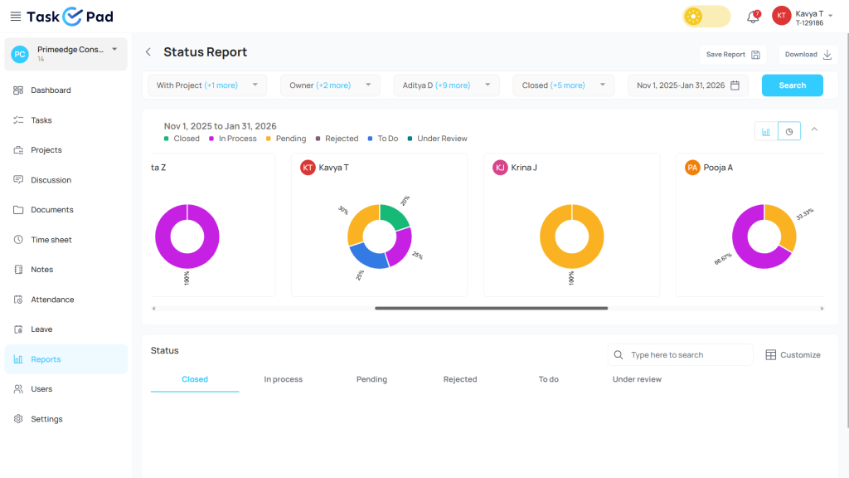
Task: Toggle the light/dark theme switch
Action: pyautogui.click(x=706, y=17)
